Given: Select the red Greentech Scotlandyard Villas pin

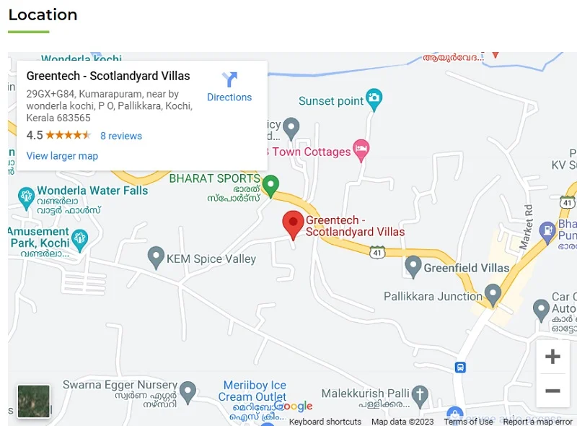Looking at the screenshot, I should tap(293, 225).
